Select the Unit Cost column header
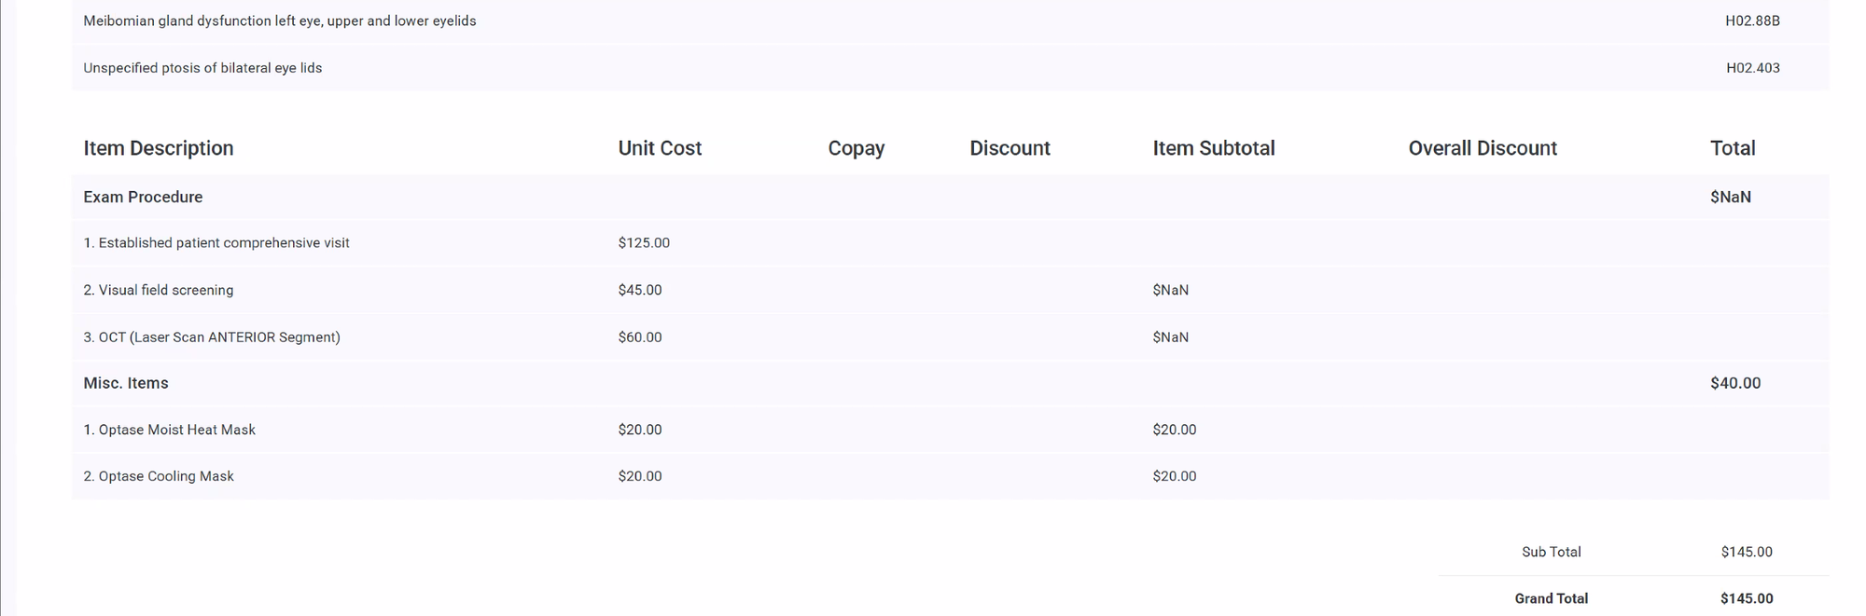Screen dimensions: 1866x616 pos(659,148)
